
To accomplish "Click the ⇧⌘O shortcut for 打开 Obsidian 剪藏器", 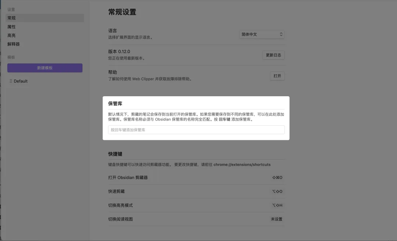I will click(x=277, y=177).
